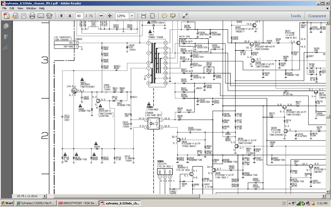Viewport: 331px width, 207px height.
Task: Expand the attachments paperclip panel
Action: coord(6,48)
